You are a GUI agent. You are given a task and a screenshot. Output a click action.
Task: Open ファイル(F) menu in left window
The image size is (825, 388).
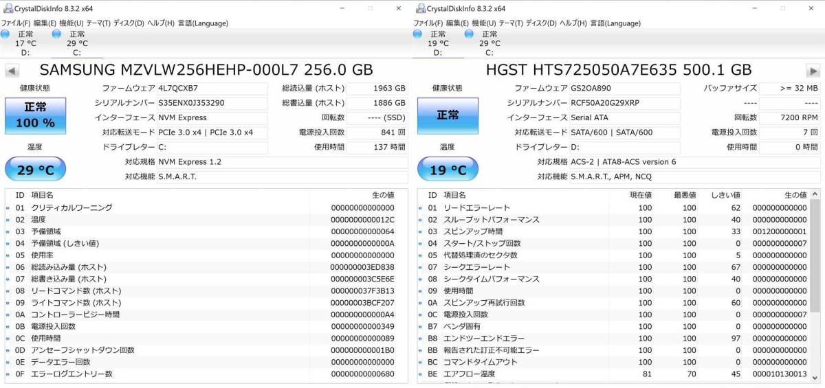tap(15, 23)
